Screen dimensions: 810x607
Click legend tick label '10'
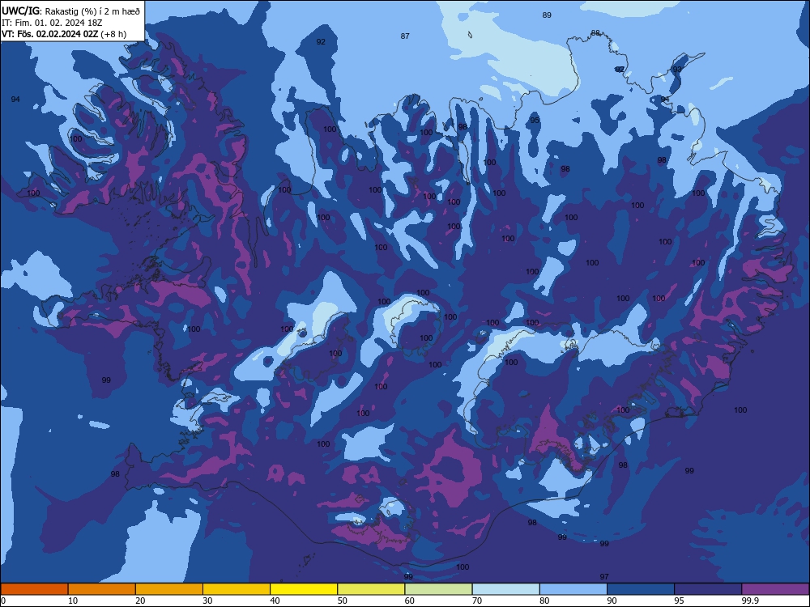point(73,601)
